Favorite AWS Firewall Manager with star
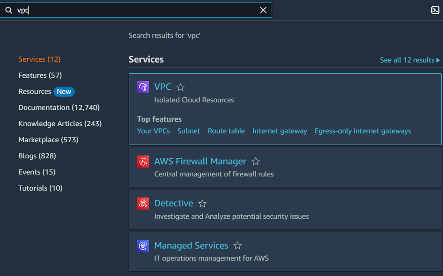Screen dimensions: 443x276 256,162
